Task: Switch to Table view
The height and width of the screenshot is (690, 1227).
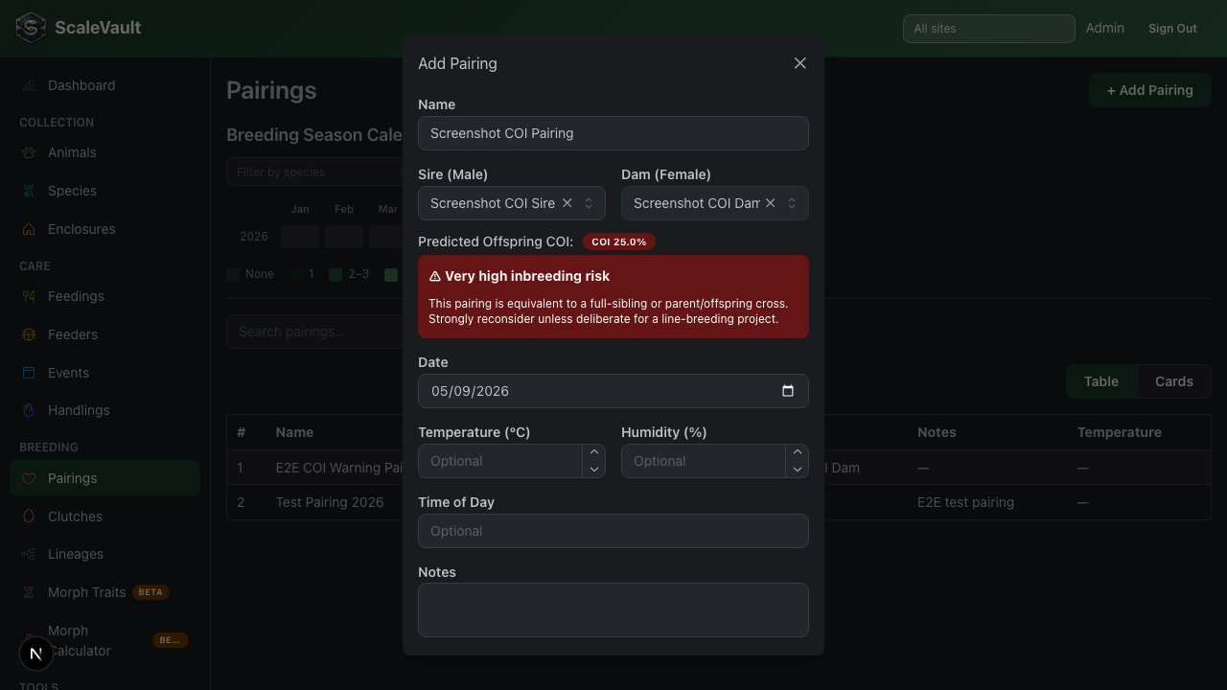Action: tap(1101, 381)
